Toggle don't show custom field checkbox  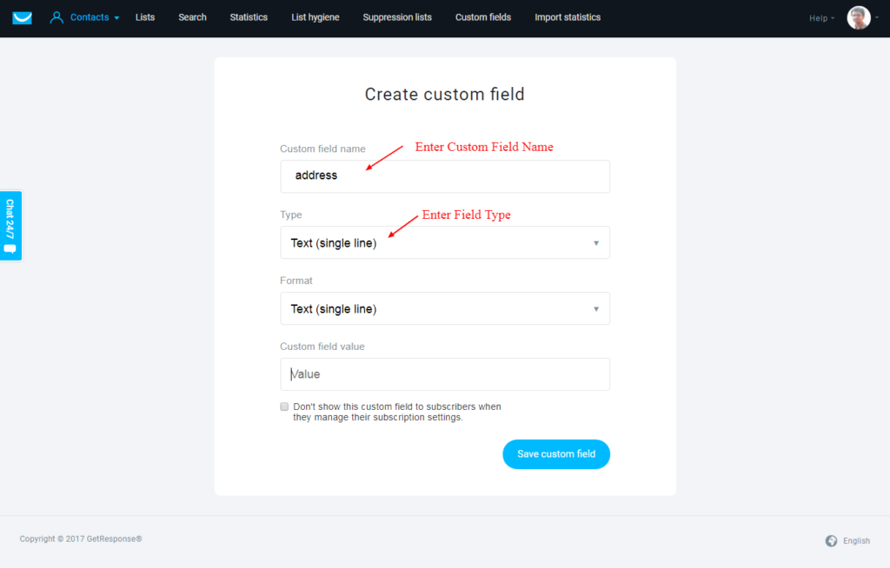tap(284, 406)
